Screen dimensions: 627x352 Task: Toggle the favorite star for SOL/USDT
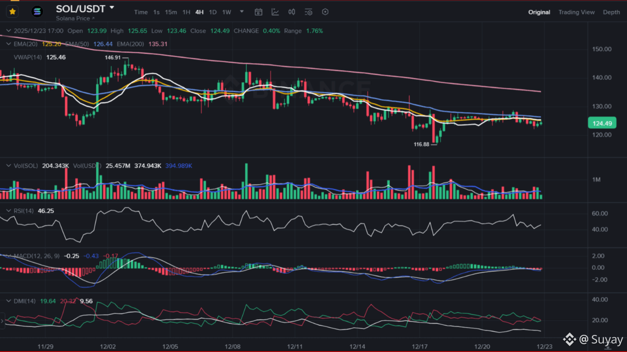[x=12, y=11]
